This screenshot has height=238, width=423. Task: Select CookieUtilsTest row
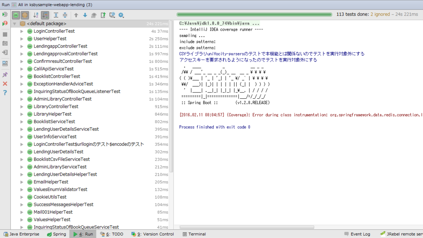pyautogui.click(x=90, y=197)
